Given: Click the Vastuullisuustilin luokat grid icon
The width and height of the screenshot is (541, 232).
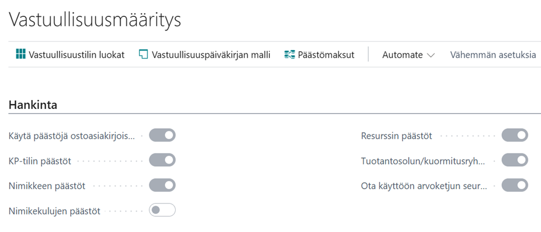Looking at the screenshot, I should (21, 54).
